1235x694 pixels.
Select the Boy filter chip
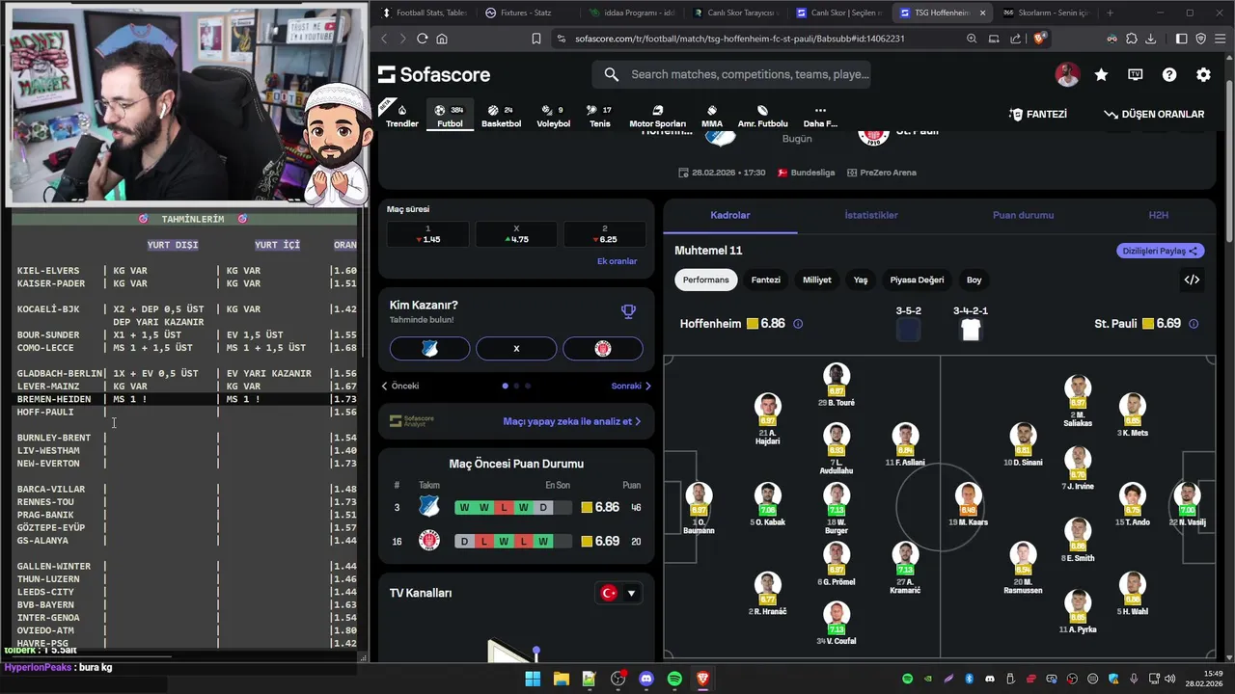(x=974, y=280)
